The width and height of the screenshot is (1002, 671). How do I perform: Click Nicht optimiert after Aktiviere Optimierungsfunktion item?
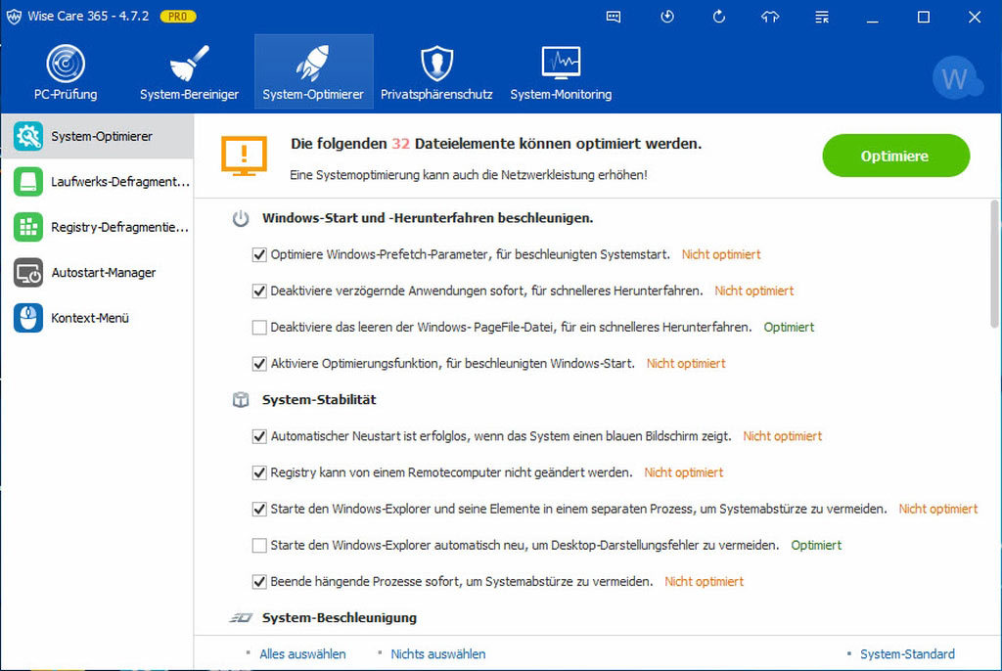(686, 364)
